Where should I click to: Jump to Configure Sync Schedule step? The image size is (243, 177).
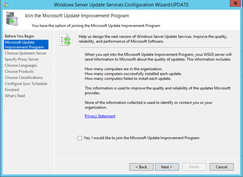(x=26, y=84)
